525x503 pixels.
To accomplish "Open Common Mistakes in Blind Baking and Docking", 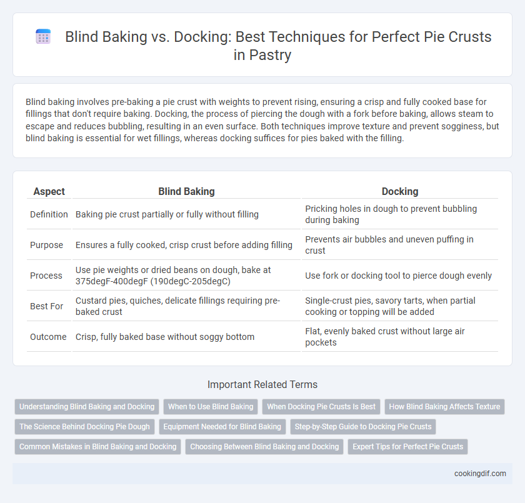I will 97,447.
